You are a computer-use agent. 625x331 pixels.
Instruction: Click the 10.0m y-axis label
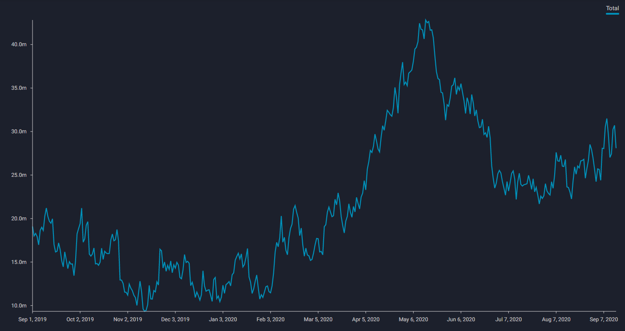click(x=19, y=306)
